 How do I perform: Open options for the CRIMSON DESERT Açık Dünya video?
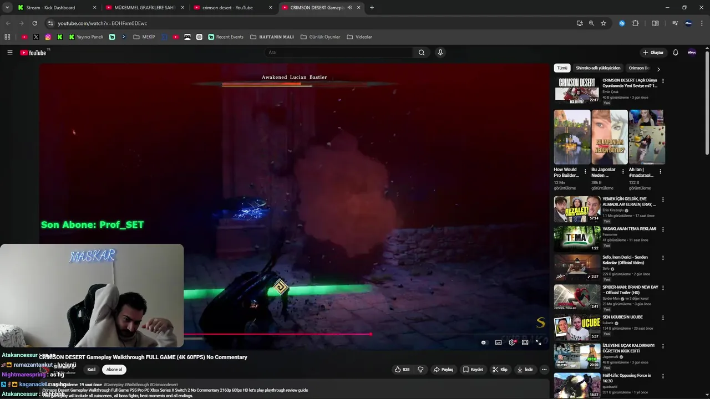[x=663, y=81]
